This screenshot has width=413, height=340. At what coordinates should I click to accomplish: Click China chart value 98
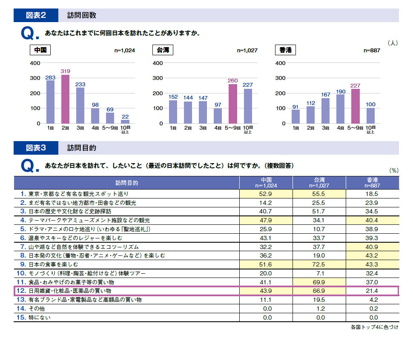coord(95,105)
